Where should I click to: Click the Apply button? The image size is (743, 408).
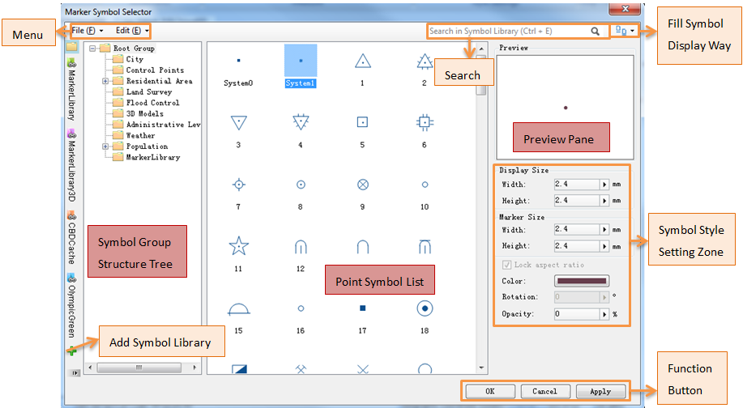pos(600,391)
